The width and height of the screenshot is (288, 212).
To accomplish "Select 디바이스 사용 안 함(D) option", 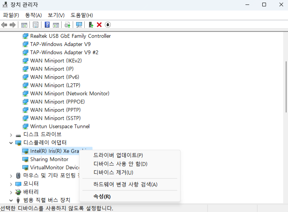I will (120, 164).
